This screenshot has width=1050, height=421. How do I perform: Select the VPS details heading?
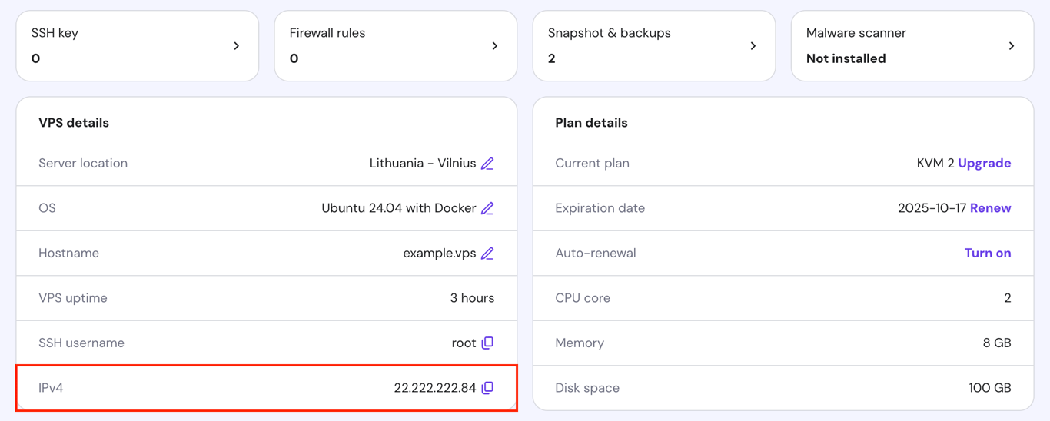[74, 123]
